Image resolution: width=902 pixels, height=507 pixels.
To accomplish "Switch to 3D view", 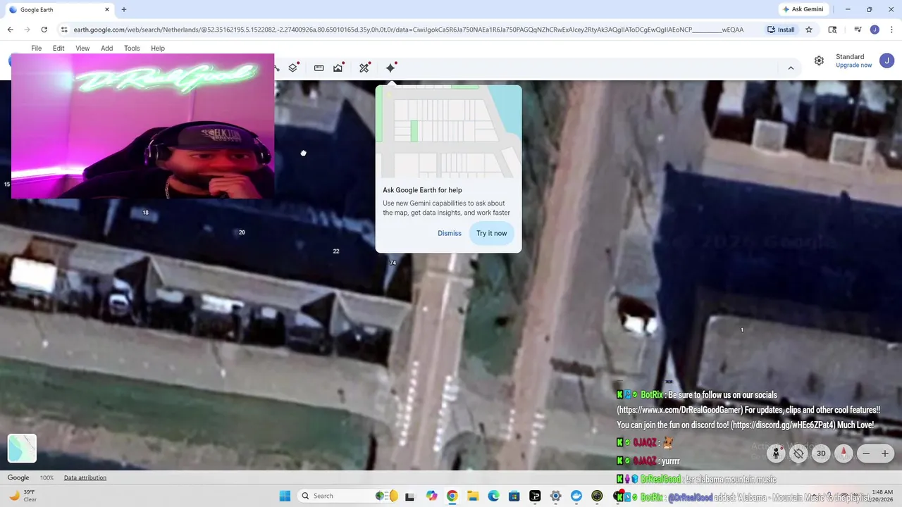I will (x=821, y=453).
